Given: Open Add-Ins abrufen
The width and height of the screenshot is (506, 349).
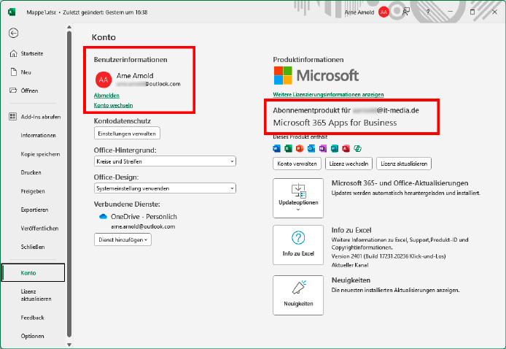Looking at the screenshot, I should pos(41,117).
